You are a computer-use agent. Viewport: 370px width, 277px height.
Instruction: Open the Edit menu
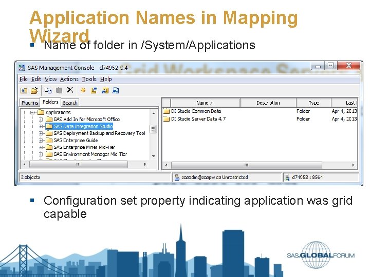(x=36, y=79)
